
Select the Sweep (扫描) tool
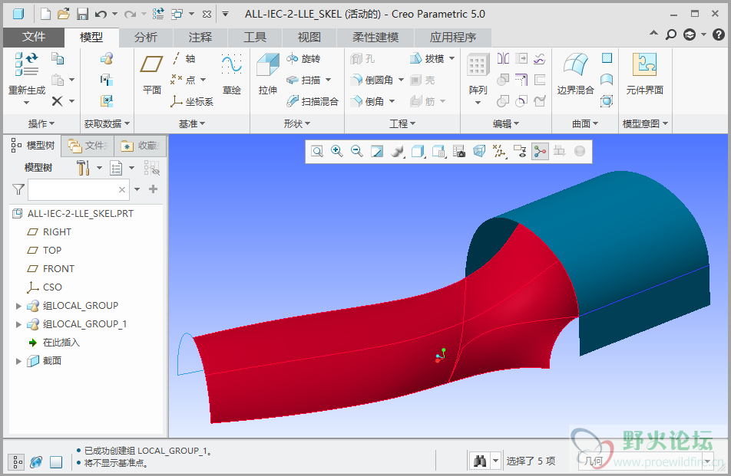pos(303,80)
